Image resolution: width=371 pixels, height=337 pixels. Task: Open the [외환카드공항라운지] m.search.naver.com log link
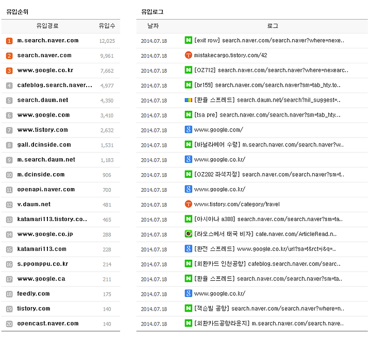269,324
